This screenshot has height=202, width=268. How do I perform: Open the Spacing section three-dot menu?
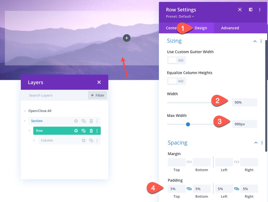[262, 143]
